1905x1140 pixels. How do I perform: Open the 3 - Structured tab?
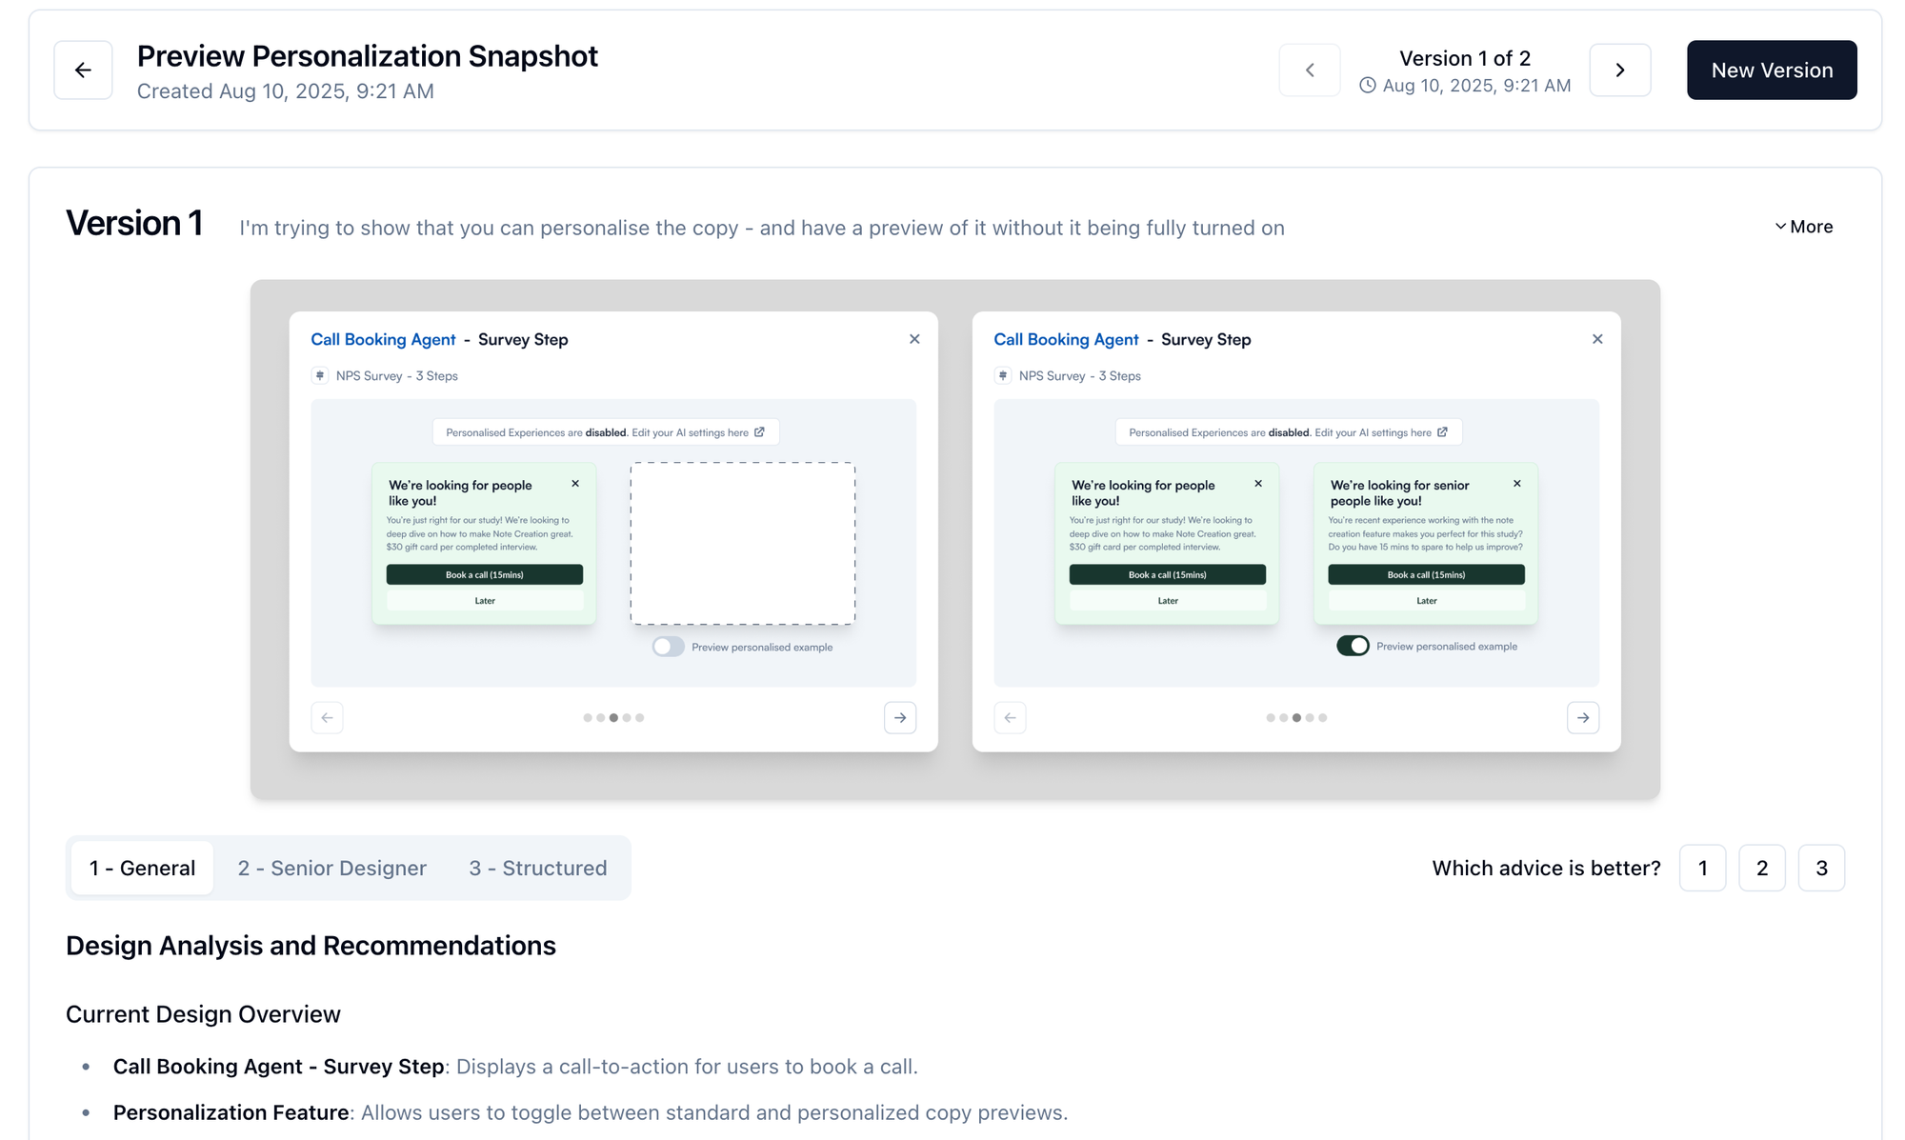[537, 868]
